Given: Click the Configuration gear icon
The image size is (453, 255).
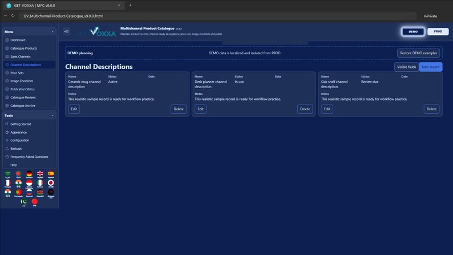Looking at the screenshot, I should [7, 141].
